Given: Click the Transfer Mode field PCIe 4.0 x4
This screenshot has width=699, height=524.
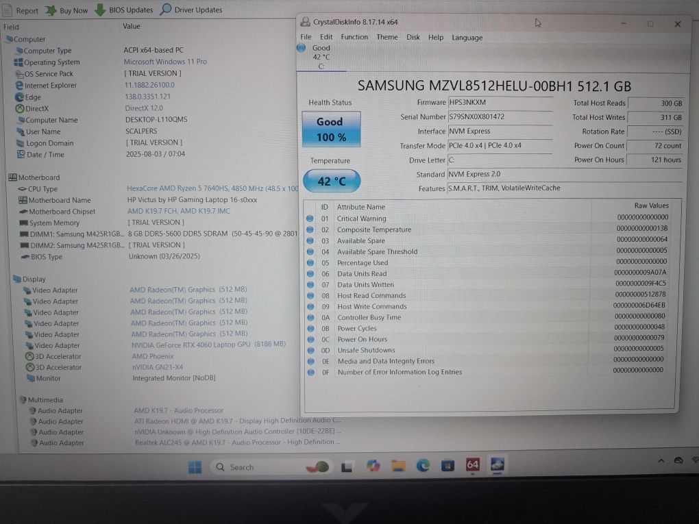Looking at the screenshot, I should (500, 145).
